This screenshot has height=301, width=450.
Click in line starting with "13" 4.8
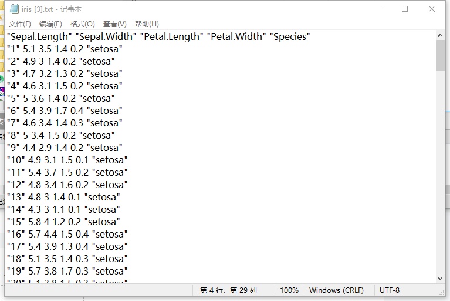(x=63, y=198)
